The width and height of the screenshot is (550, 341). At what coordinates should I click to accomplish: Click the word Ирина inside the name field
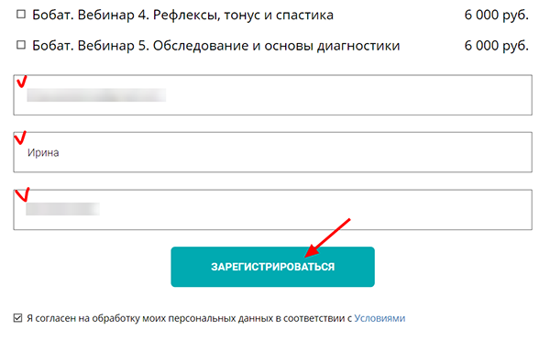[43, 152]
